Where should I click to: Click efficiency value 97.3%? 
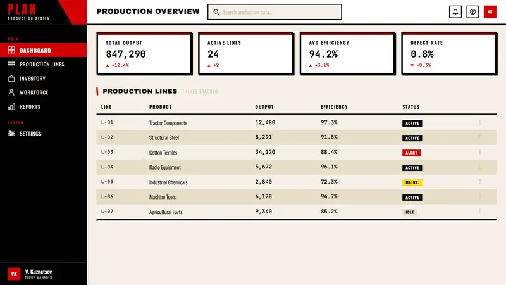tap(329, 122)
